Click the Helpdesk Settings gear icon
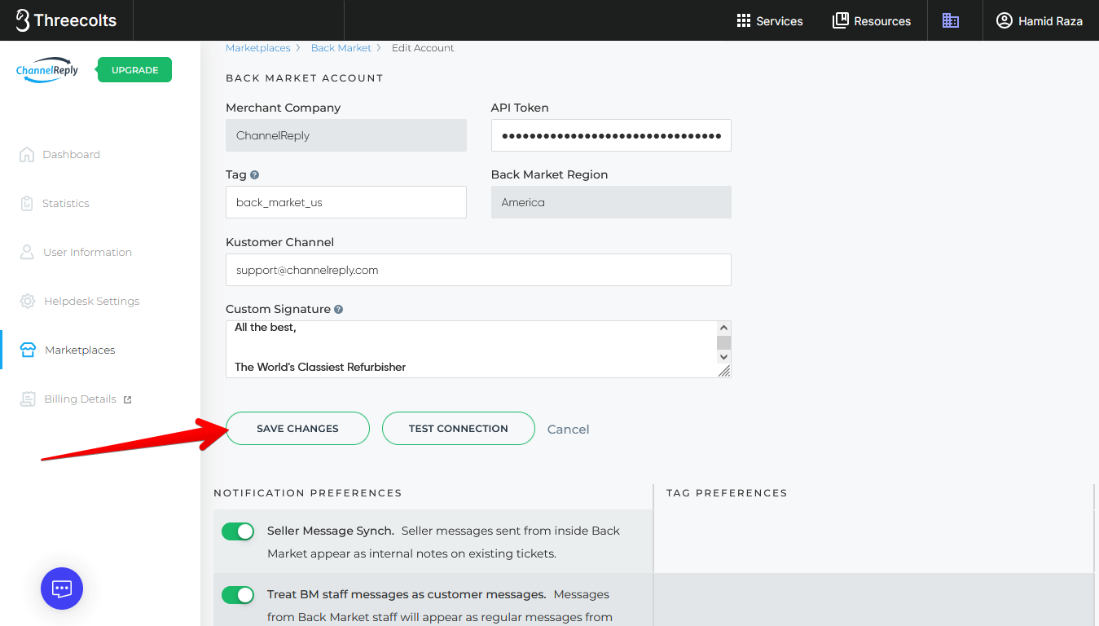The height and width of the screenshot is (626, 1099). tap(28, 302)
